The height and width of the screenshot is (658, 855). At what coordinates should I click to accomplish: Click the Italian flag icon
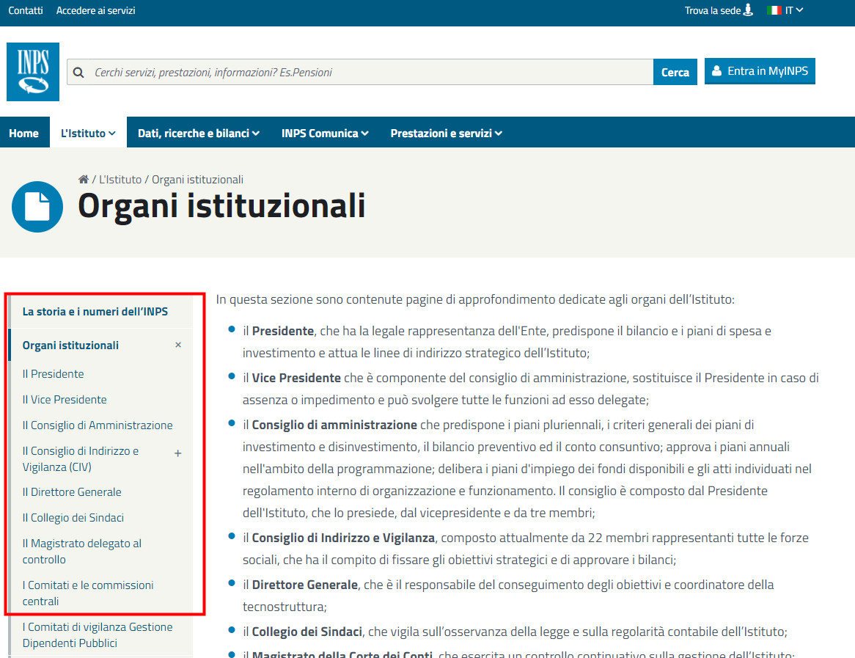click(774, 10)
